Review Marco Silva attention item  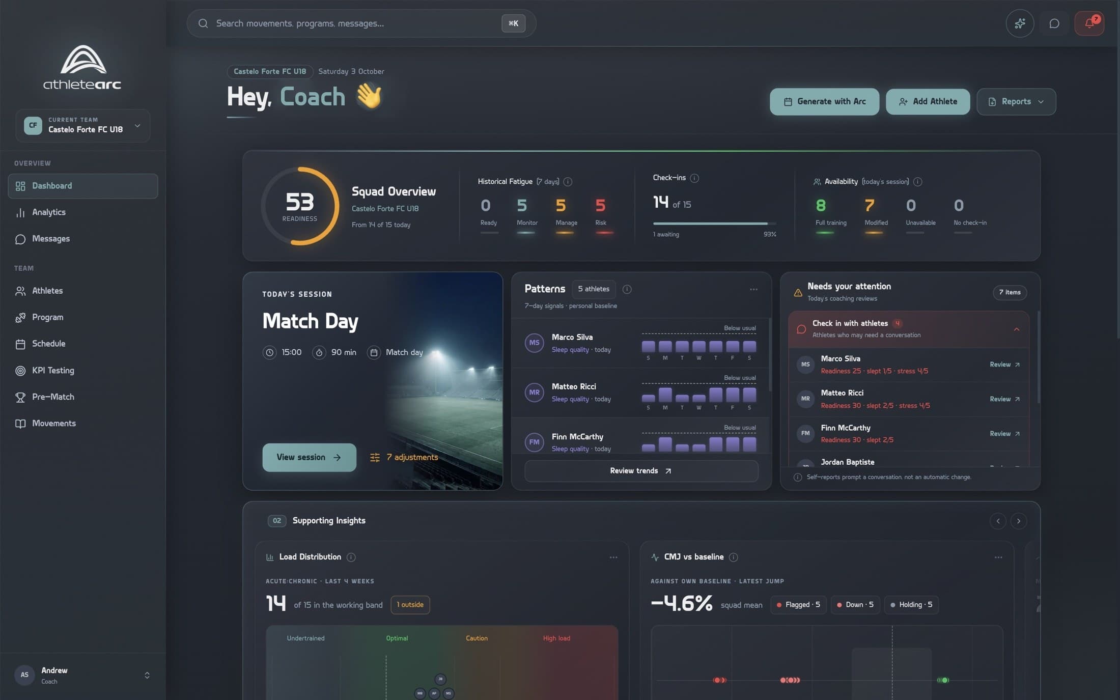(x=1004, y=365)
